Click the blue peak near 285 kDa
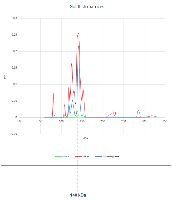The image size is (172, 206). [x=138, y=111]
